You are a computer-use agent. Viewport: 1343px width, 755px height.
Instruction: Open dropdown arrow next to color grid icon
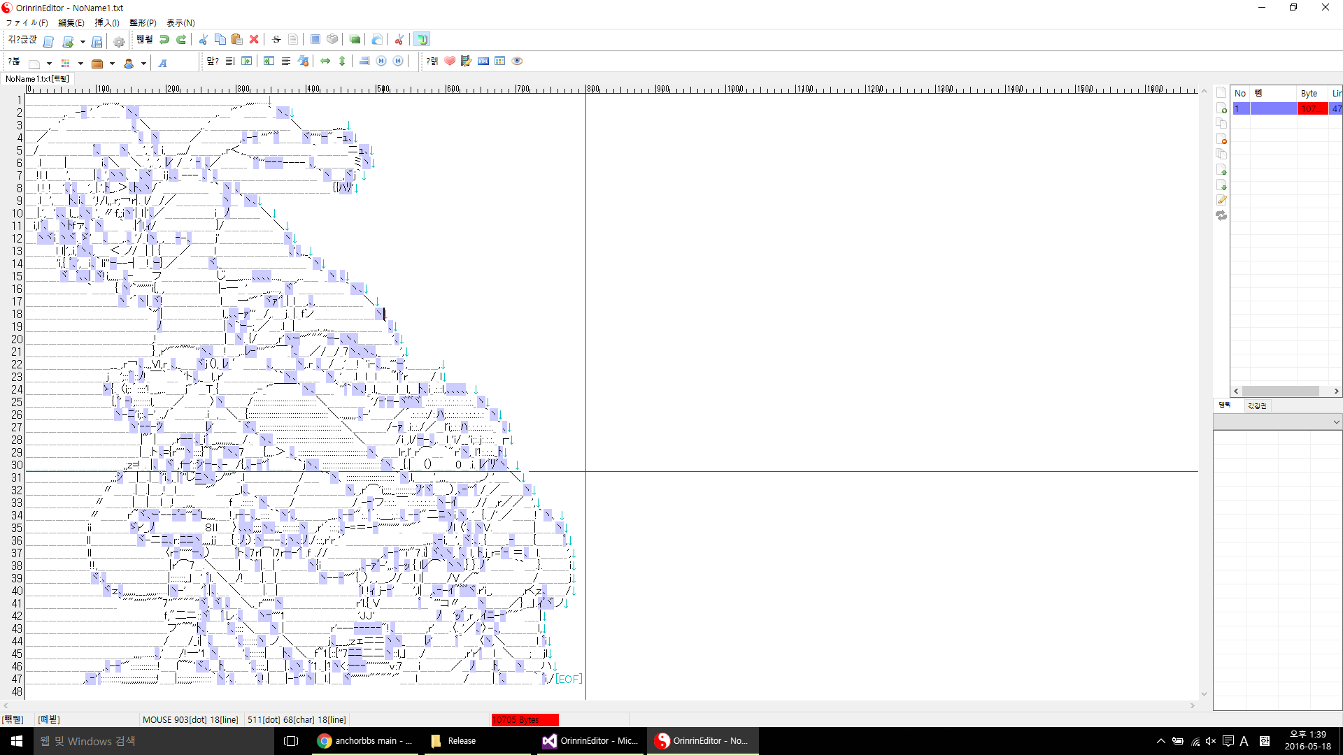(x=80, y=64)
